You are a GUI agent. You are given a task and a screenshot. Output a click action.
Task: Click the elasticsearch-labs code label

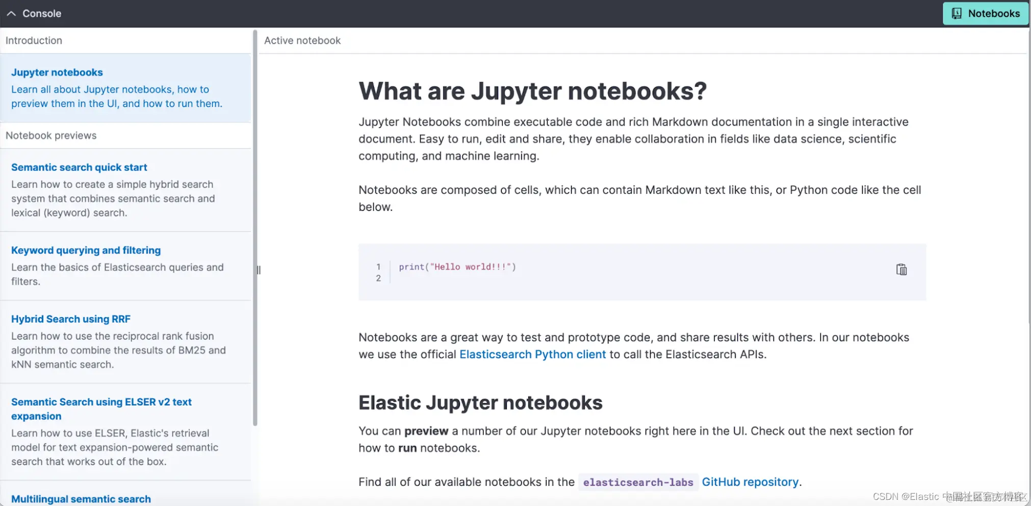638,482
